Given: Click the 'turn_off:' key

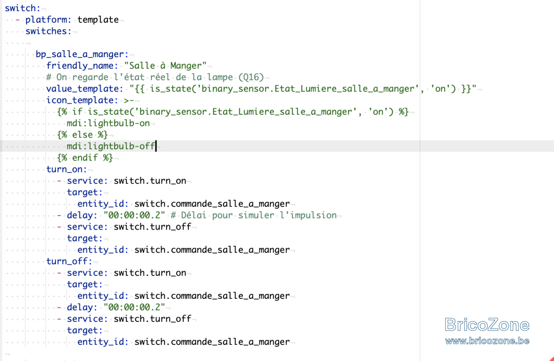Looking at the screenshot, I should (x=69, y=261).
